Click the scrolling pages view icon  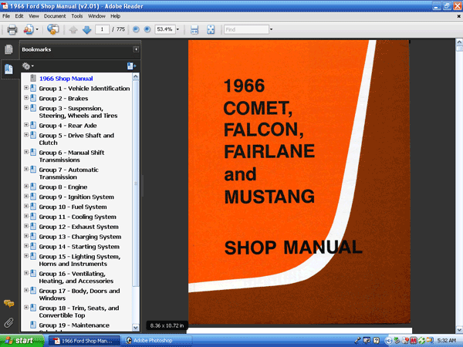(x=194, y=29)
